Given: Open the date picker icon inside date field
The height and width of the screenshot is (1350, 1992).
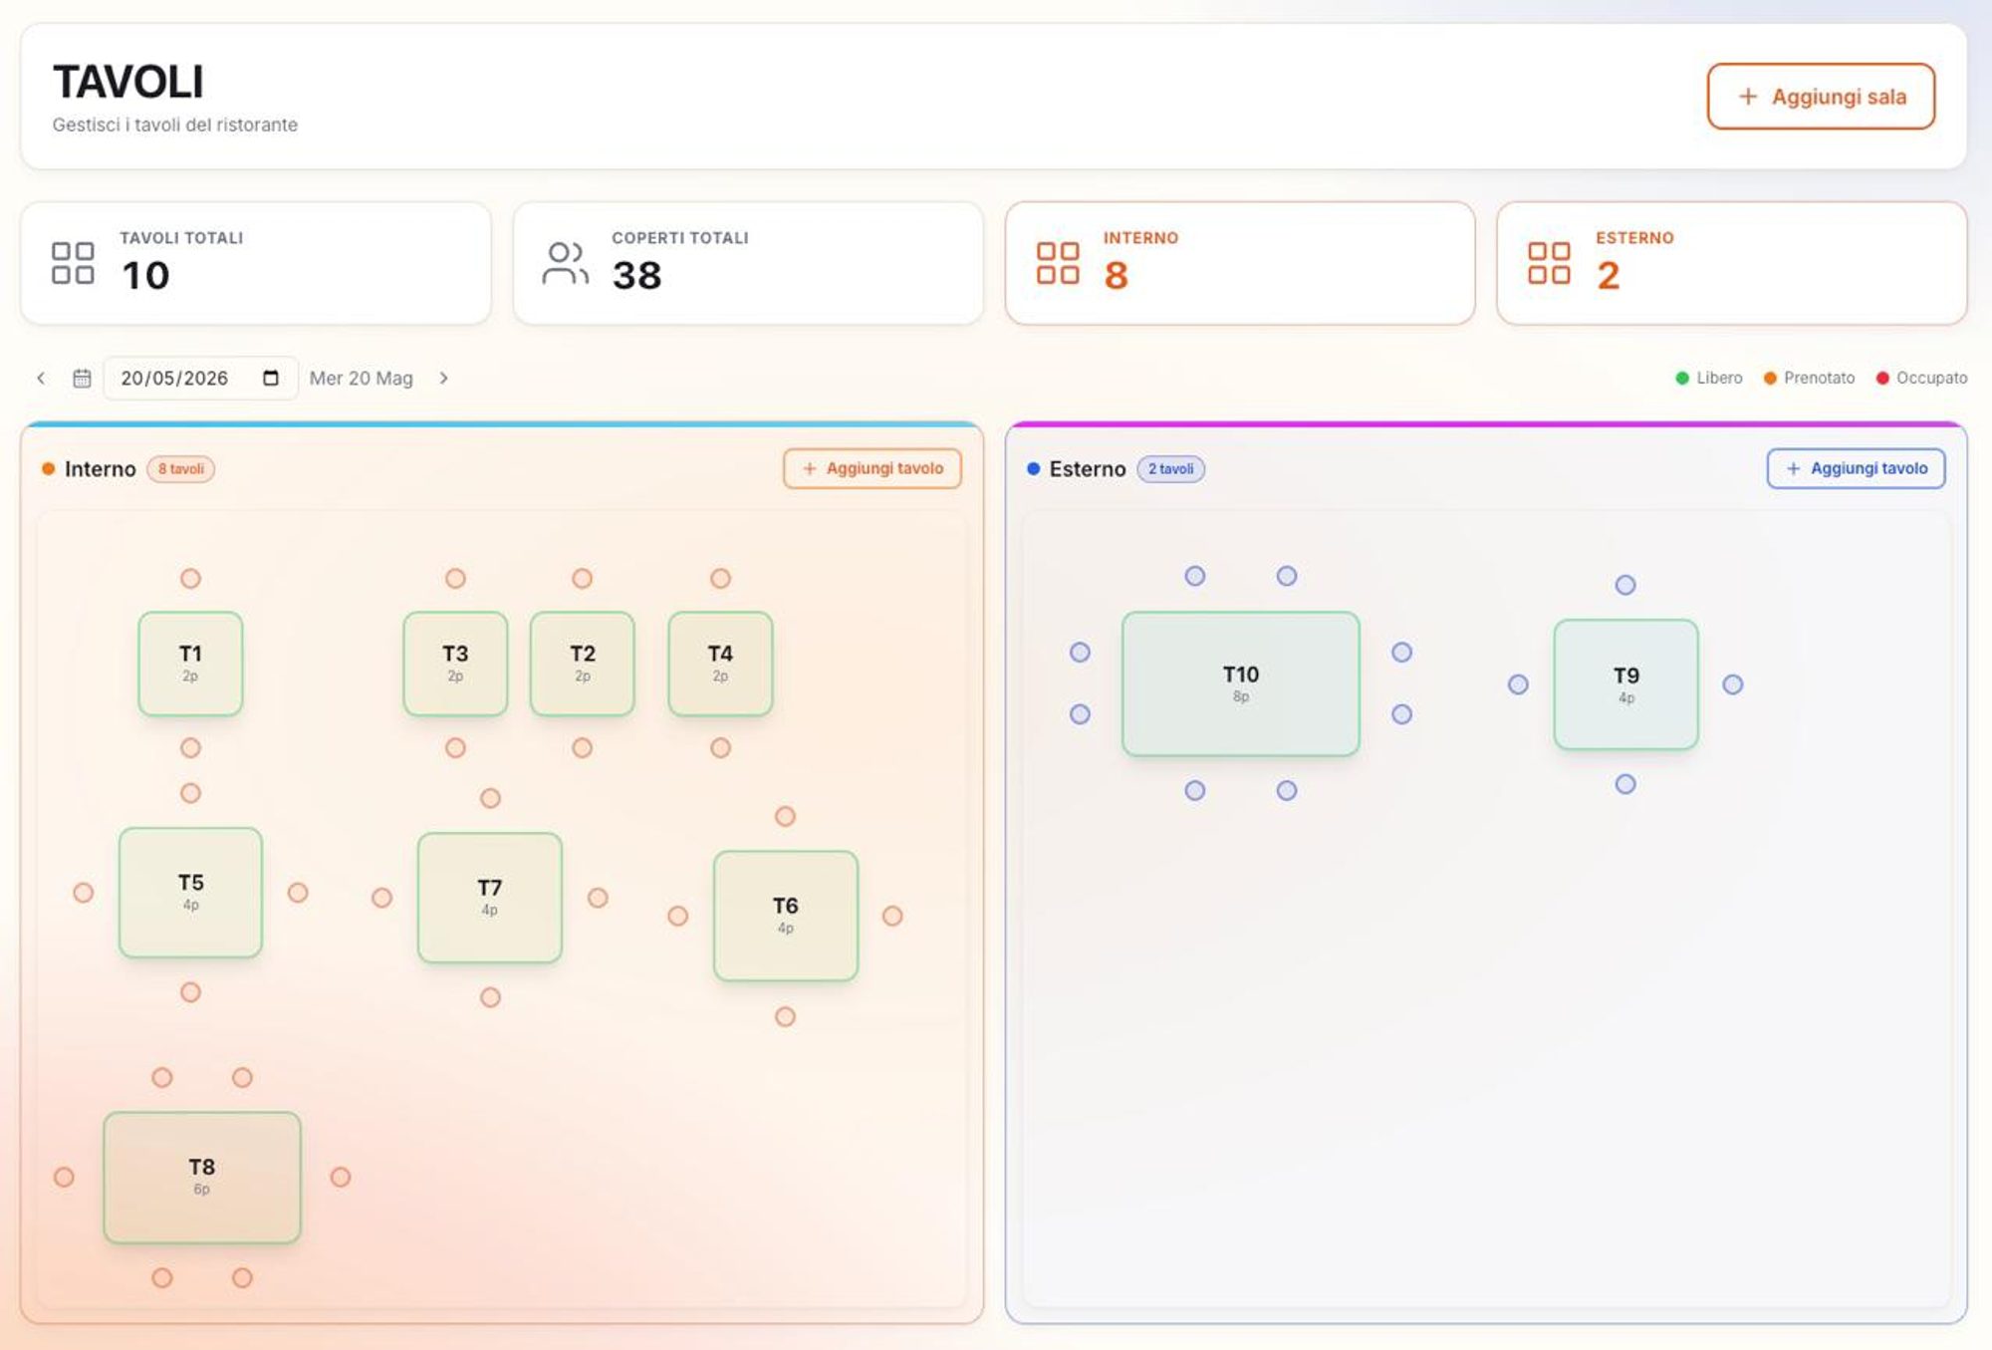Looking at the screenshot, I should 271,379.
